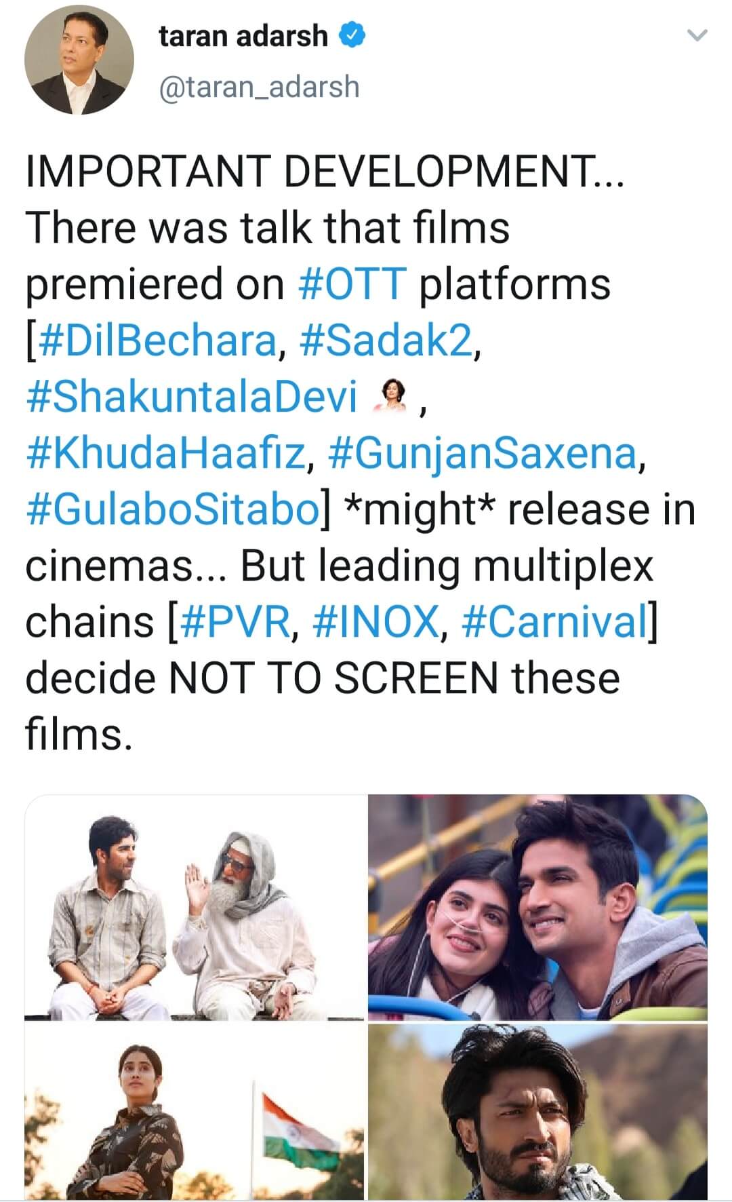The height and width of the screenshot is (1202, 732).
Task: Open the taran adarsh display name
Action: [x=243, y=35]
